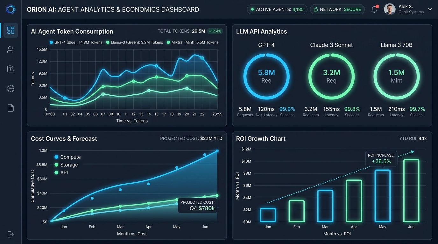Screen dimensions: 438x244
Task: Click the 3.2M Requests stat under Claude
Action: pos(311,112)
